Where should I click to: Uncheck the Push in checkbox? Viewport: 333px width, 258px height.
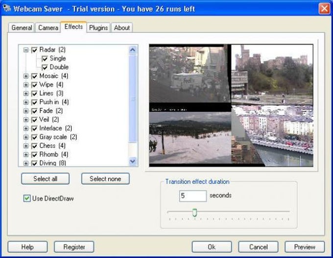[x=34, y=102]
